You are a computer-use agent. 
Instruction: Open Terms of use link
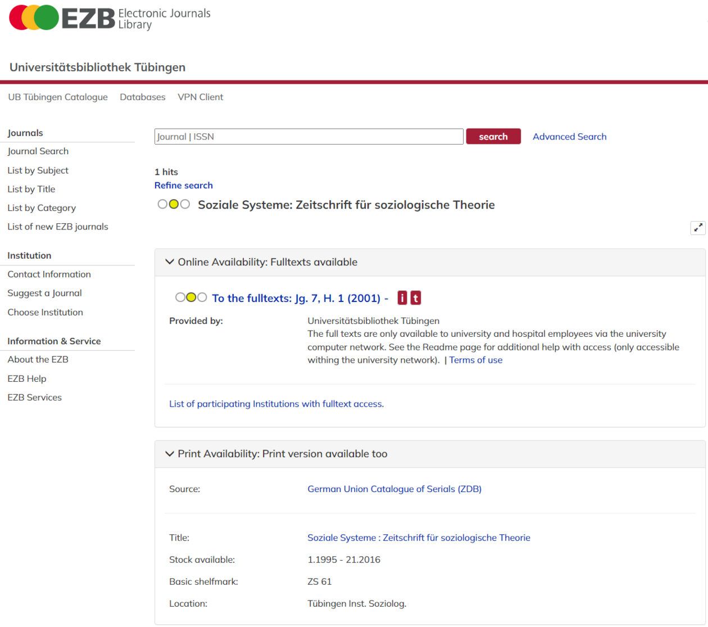tap(476, 360)
